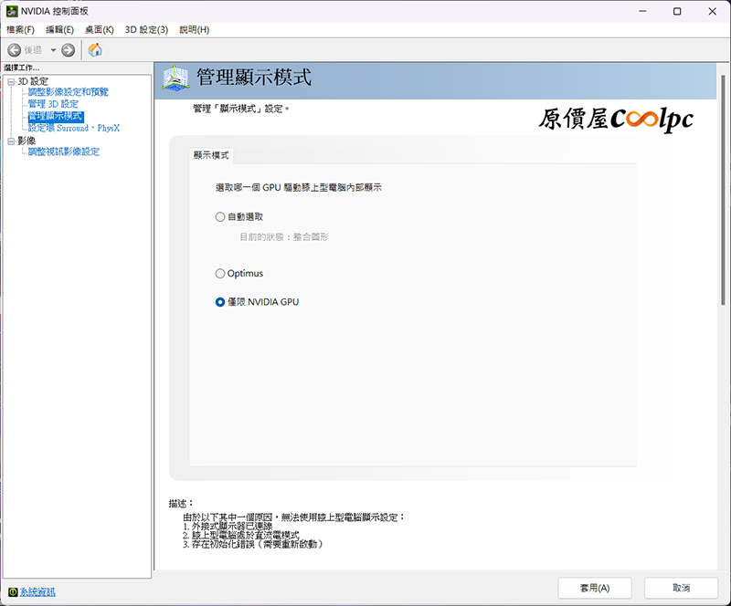Screen dimensions: 731x606
Task: Open the 3D 設定(3) menu
Action: click(x=146, y=30)
